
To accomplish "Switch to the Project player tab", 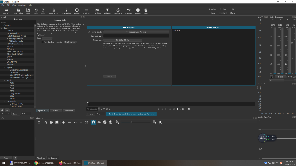I will [x=100, y=114].
